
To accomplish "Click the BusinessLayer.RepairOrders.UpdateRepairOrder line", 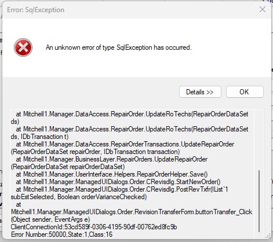I will [x=112, y=159].
